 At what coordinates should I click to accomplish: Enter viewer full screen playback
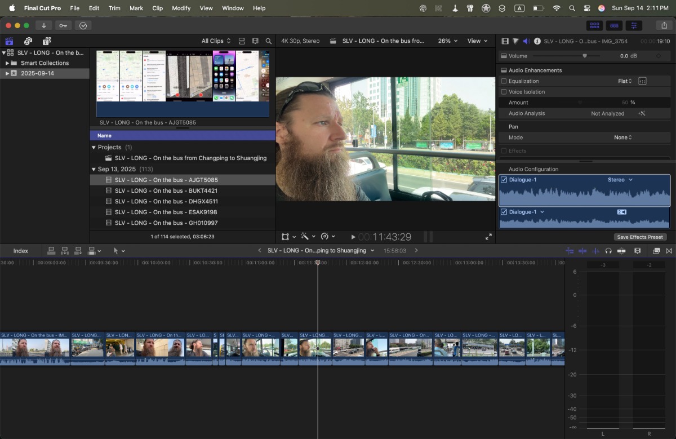(488, 237)
